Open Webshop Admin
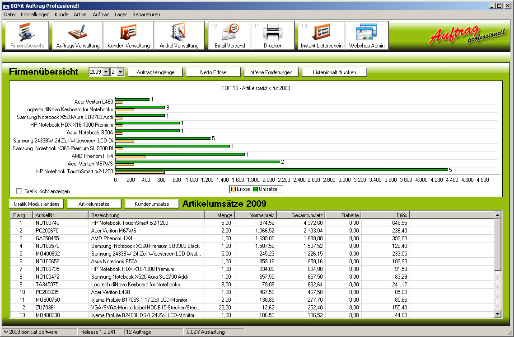Screen dimensions: 514x337 [x=367, y=35]
